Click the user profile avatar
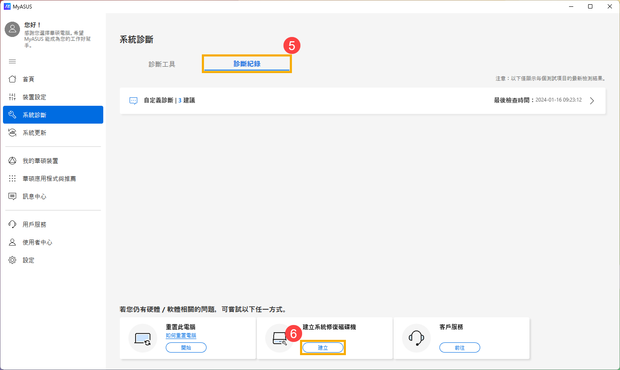 (12, 29)
